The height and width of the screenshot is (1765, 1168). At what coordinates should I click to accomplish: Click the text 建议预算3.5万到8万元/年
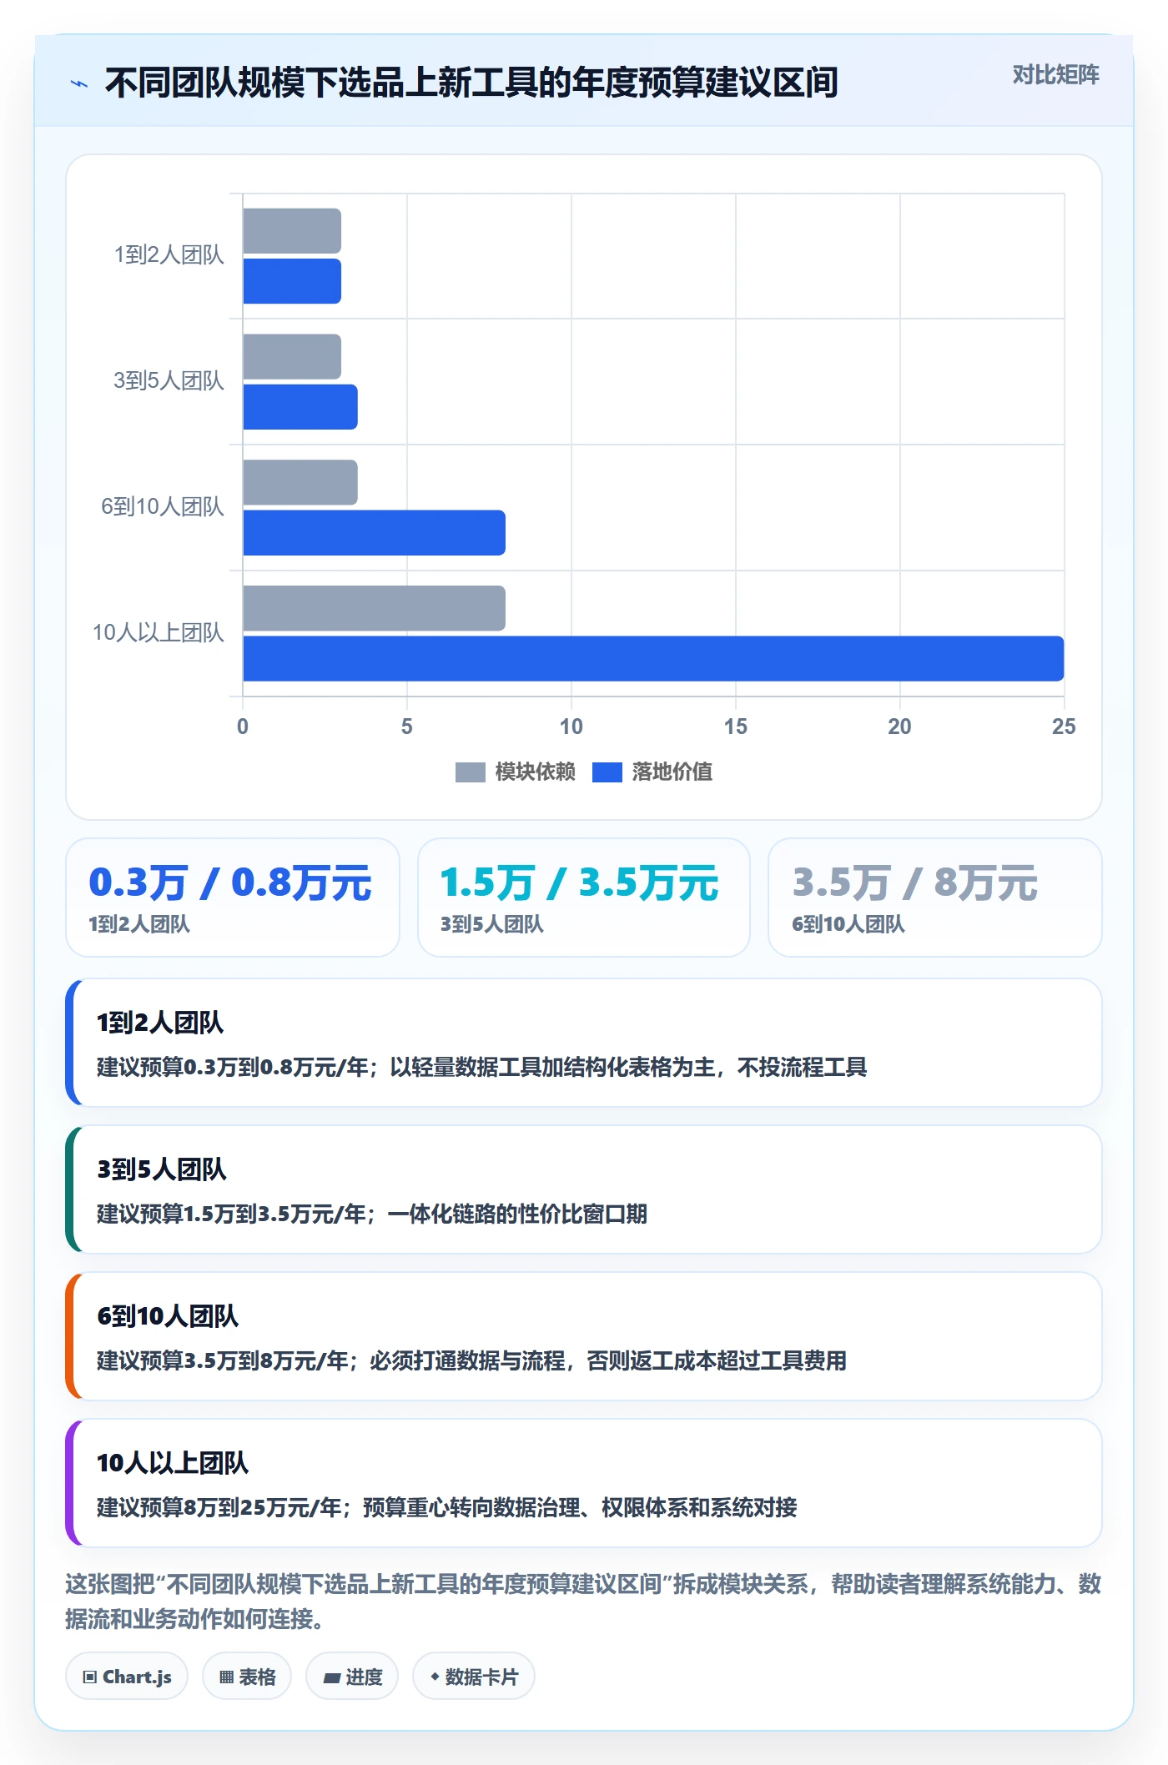223,1361
